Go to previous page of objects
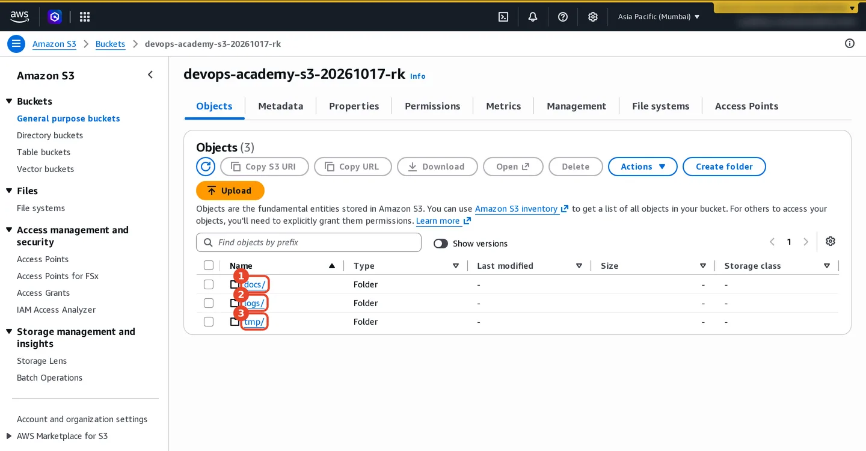This screenshot has height=451, width=866. point(772,242)
